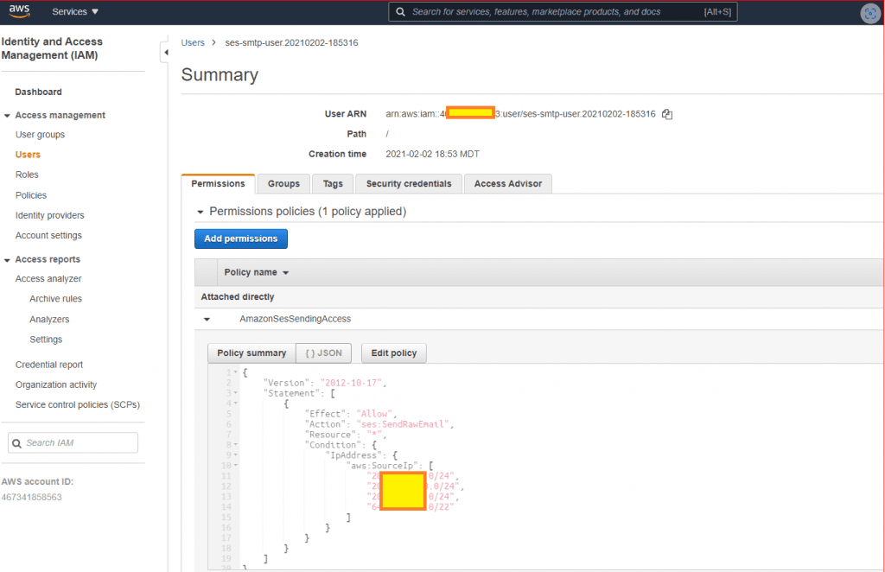The width and height of the screenshot is (885, 572).
Task: Open Account settings page
Action: point(48,235)
